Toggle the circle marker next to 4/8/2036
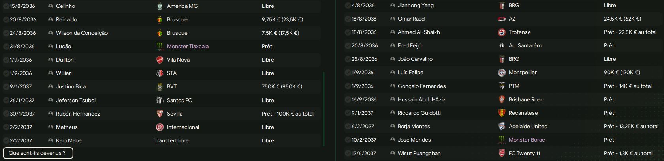The height and width of the screenshot is (161, 664). tap(348, 6)
